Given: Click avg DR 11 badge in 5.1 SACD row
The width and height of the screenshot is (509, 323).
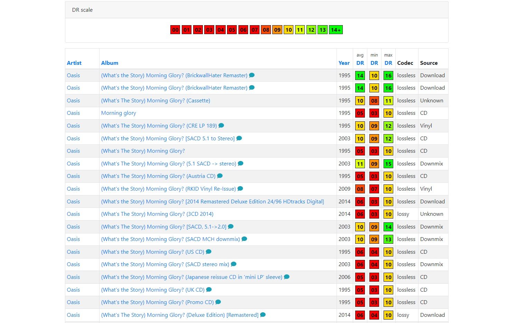Looking at the screenshot, I should click(x=360, y=164).
